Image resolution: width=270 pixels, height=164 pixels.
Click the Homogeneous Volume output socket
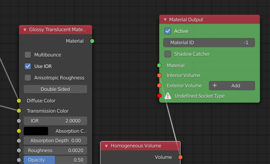coord(181,157)
